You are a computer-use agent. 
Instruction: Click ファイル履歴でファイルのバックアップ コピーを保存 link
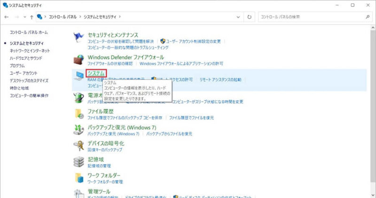125,118
